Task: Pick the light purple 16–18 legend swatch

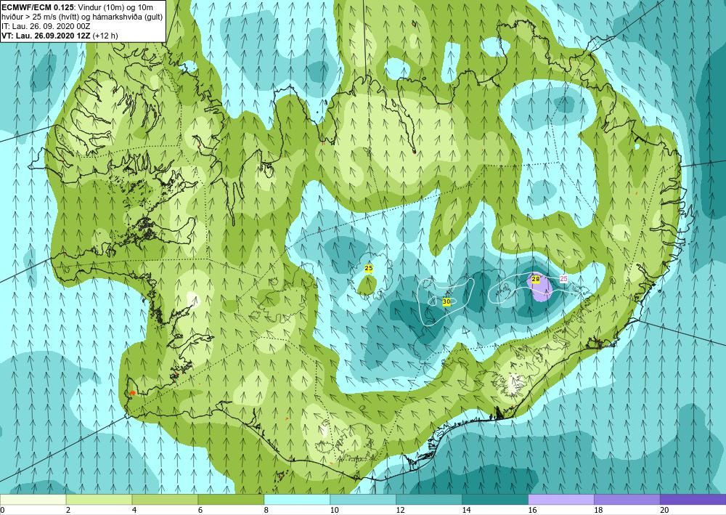Action: tap(560, 500)
